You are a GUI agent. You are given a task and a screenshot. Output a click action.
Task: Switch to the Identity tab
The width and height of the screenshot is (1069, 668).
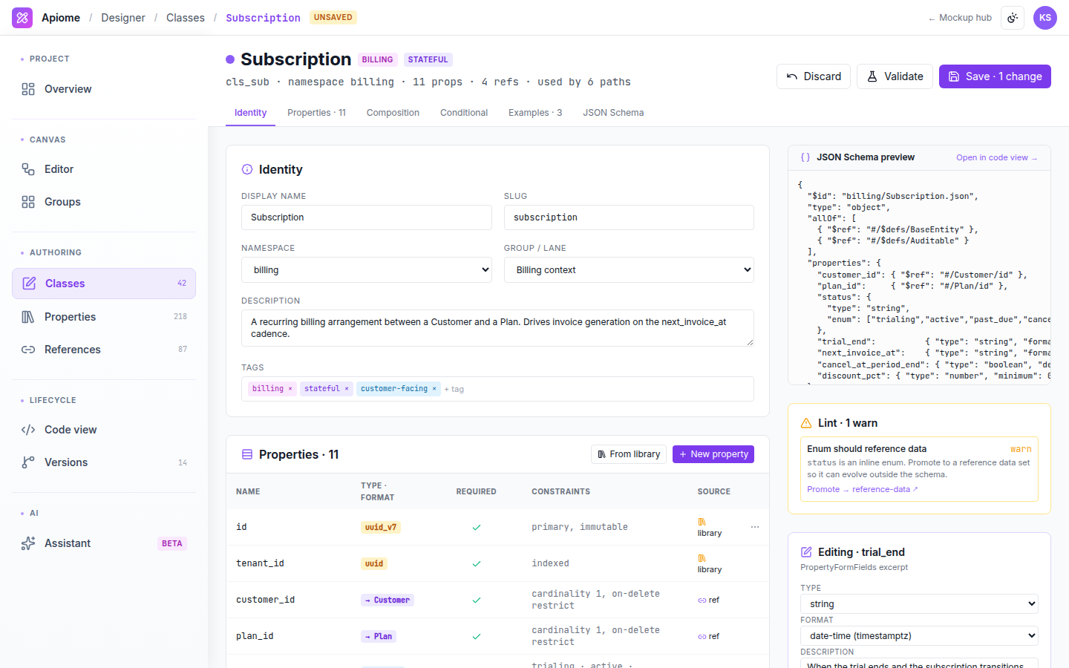[250, 113]
